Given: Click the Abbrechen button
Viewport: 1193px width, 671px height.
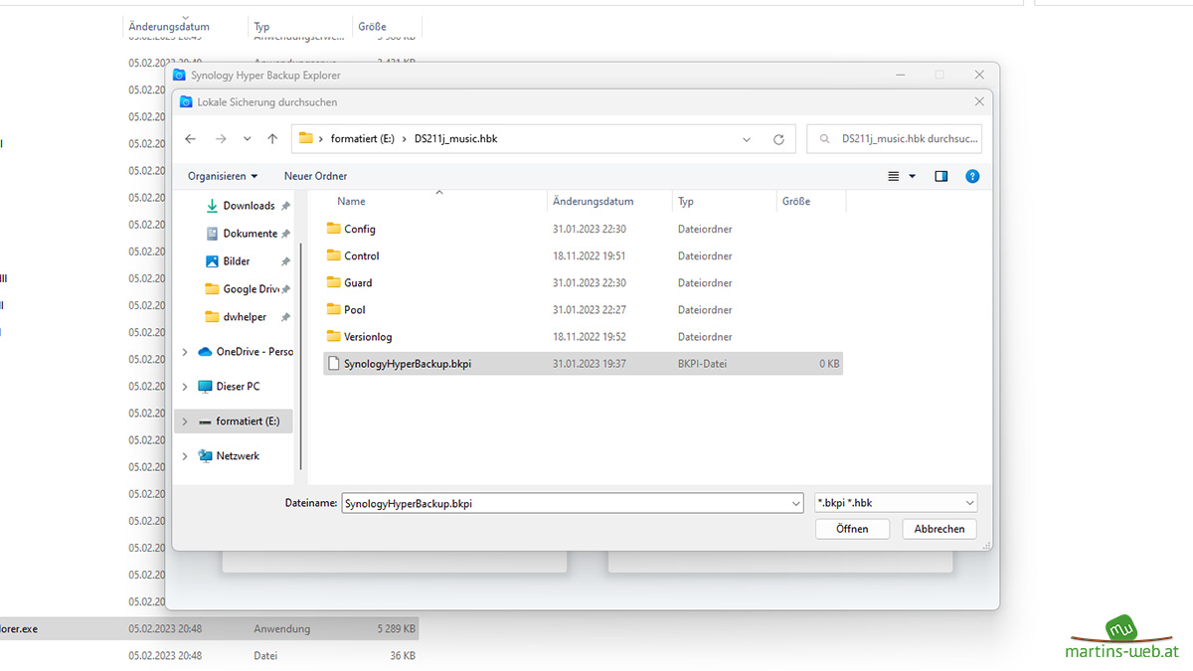Looking at the screenshot, I should coord(939,529).
